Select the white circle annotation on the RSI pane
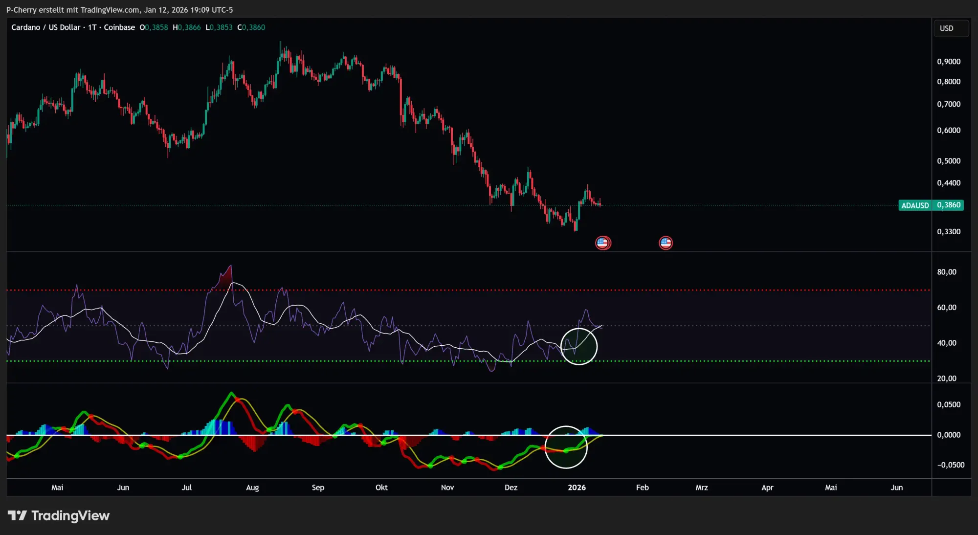This screenshot has height=535, width=978. tap(580, 346)
